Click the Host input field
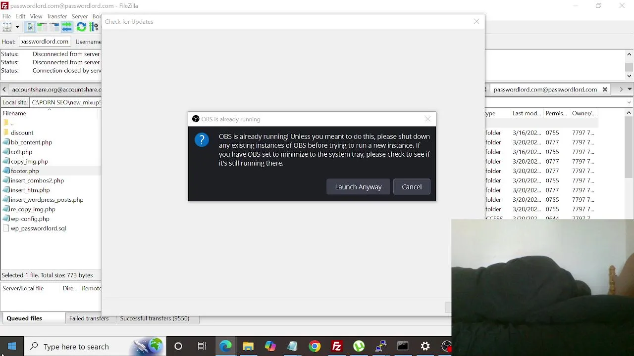Viewport: 634px width, 356px height. click(45, 42)
